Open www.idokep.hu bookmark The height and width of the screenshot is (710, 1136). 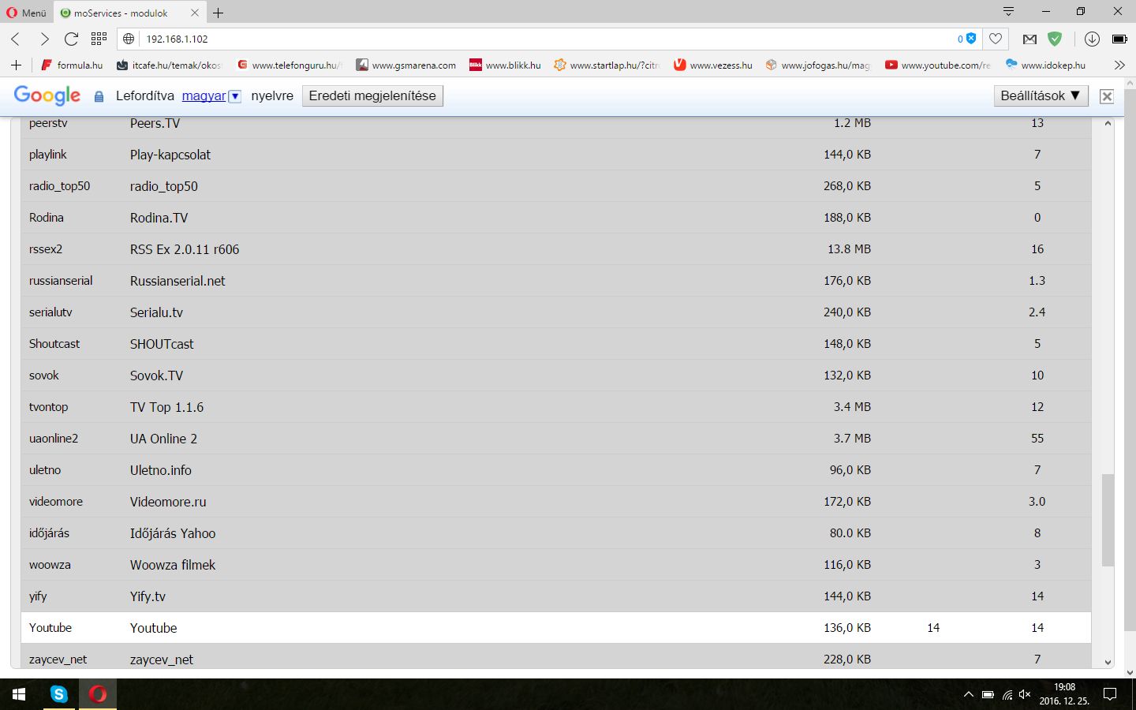click(1045, 65)
